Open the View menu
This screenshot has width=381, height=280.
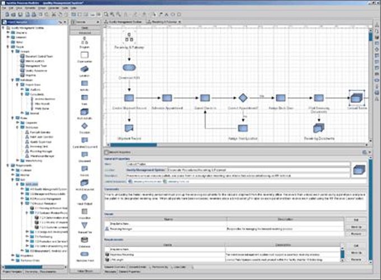click(x=18, y=8)
